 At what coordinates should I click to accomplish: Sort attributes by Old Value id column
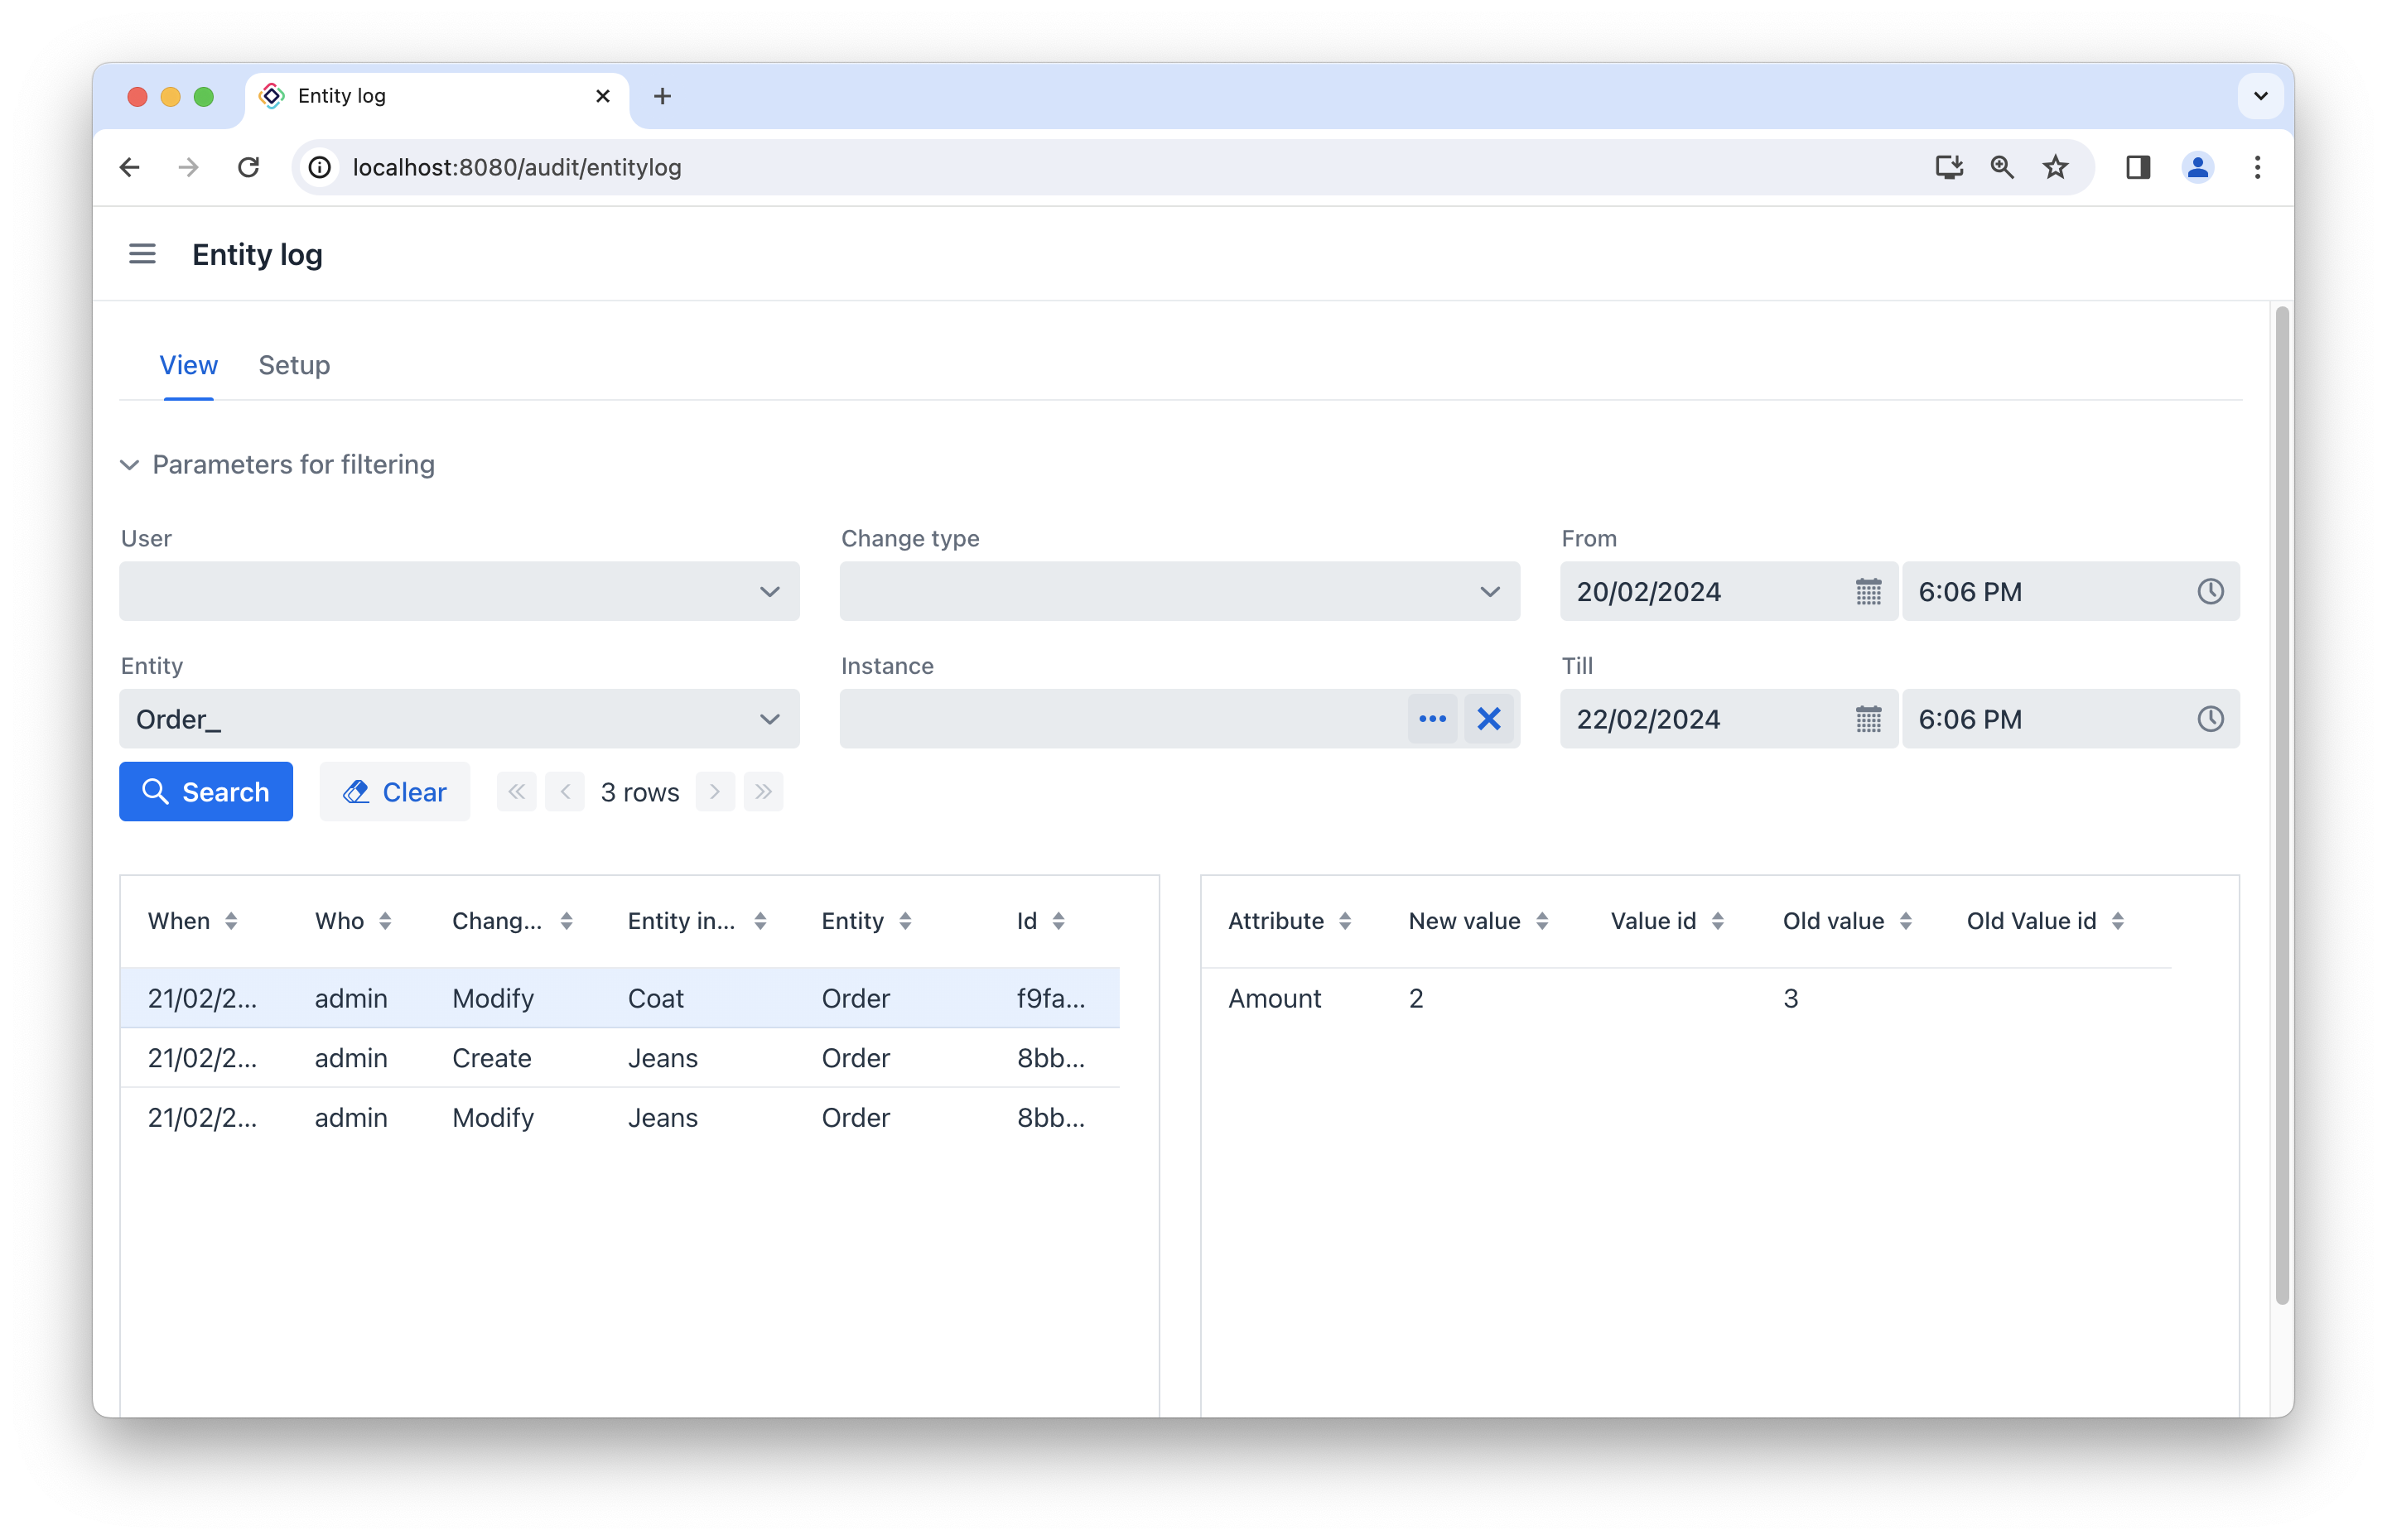[2118, 921]
